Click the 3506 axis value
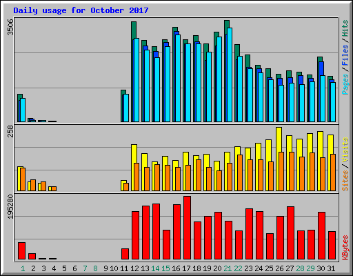Screen dimensions: 353x276 click(x=10, y=27)
